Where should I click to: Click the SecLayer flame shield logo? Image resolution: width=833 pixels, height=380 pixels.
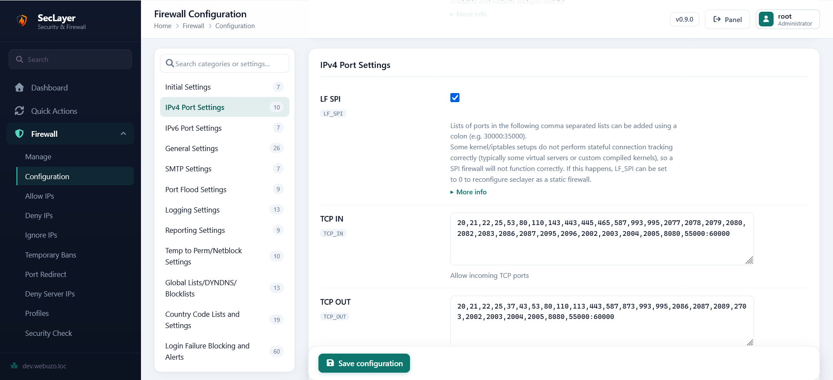pyautogui.click(x=22, y=20)
